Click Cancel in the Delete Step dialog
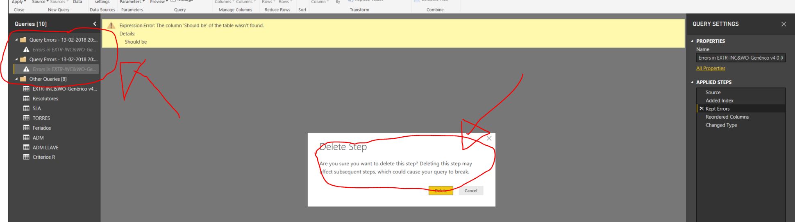Image resolution: width=795 pixels, height=222 pixels. click(471, 191)
